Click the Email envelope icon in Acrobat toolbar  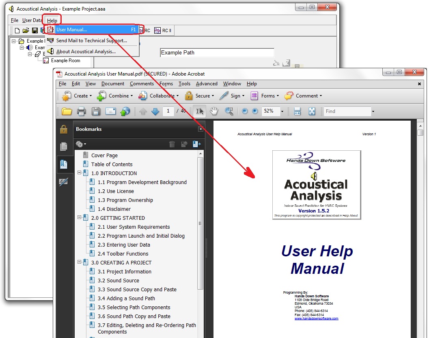(x=110, y=111)
